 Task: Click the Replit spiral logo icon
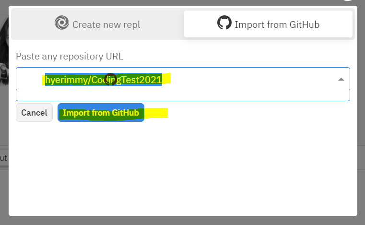[x=62, y=23]
